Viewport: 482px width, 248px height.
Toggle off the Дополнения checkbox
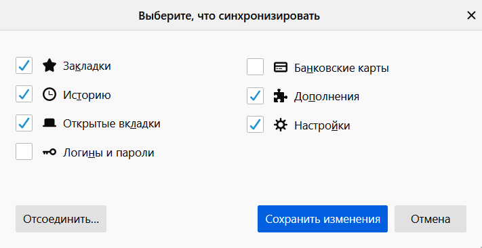[255, 96]
